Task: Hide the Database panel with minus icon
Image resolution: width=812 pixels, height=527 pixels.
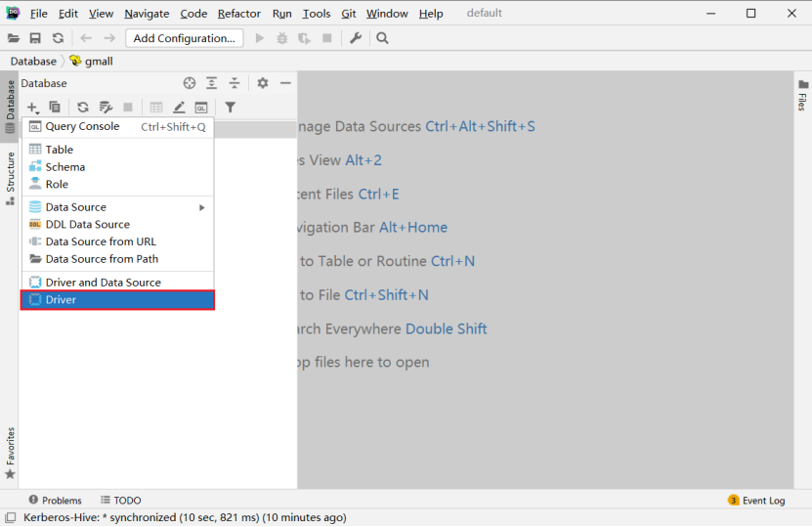Action: [285, 83]
